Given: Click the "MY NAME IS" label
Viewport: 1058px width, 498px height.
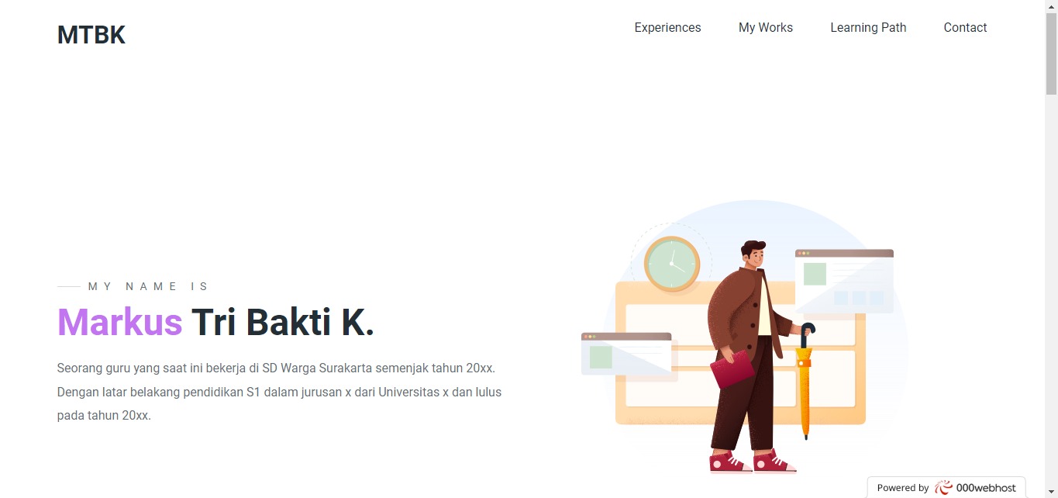Looking at the screenshot, I should point(148,286).
